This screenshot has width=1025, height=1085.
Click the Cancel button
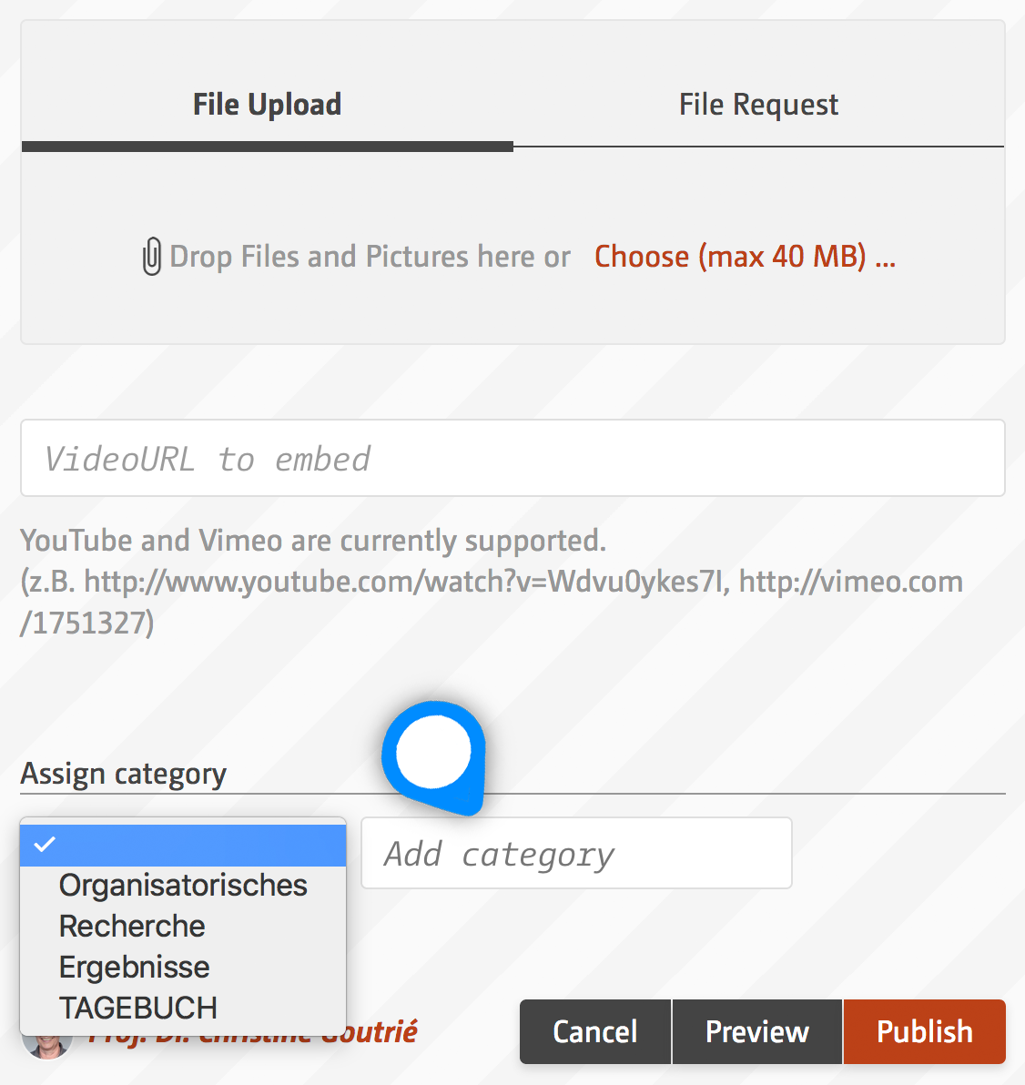tap(595, 1031)
